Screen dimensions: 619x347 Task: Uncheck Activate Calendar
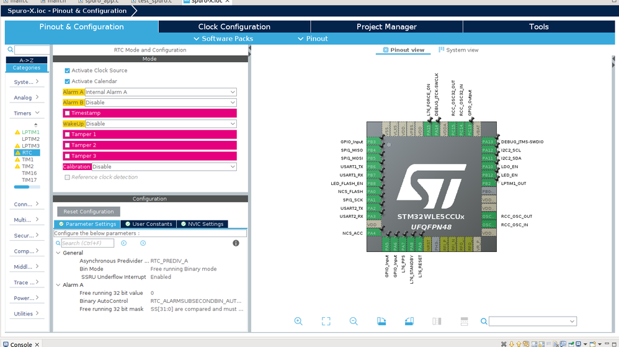coord(67,81)
